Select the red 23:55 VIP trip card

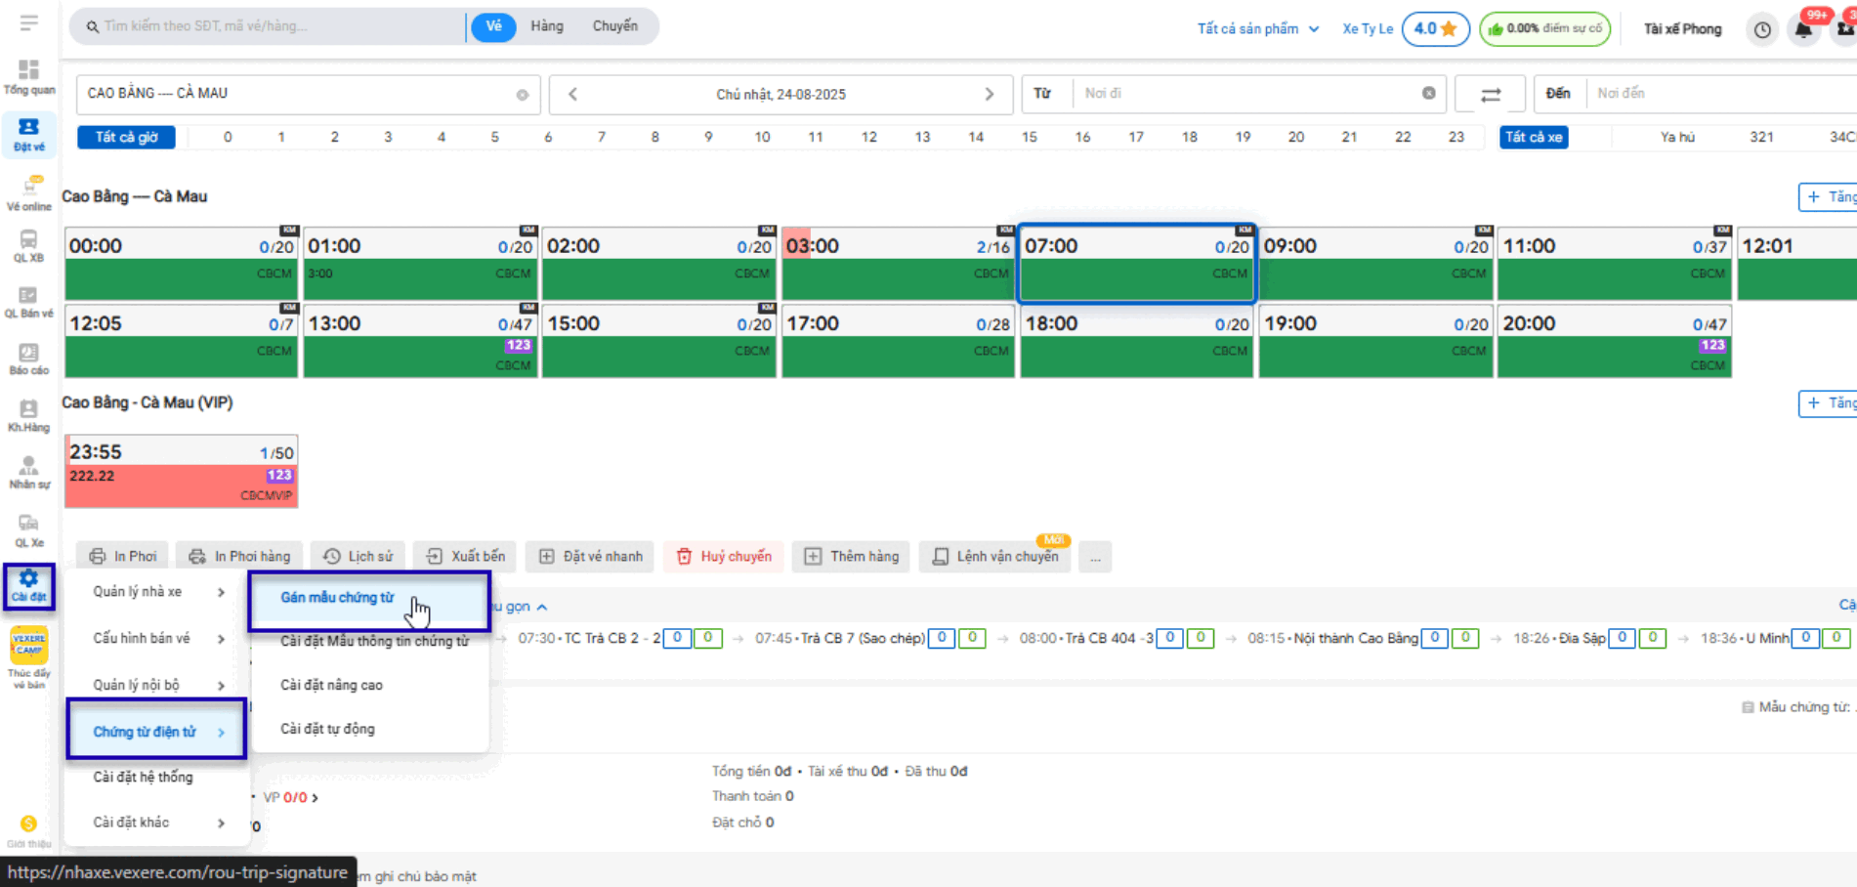pyautogui.click(x=181, y=472)
